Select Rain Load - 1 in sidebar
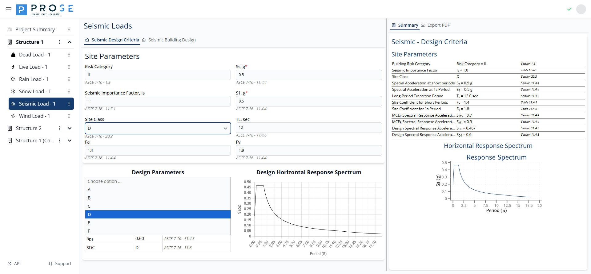 coord(34,79)
